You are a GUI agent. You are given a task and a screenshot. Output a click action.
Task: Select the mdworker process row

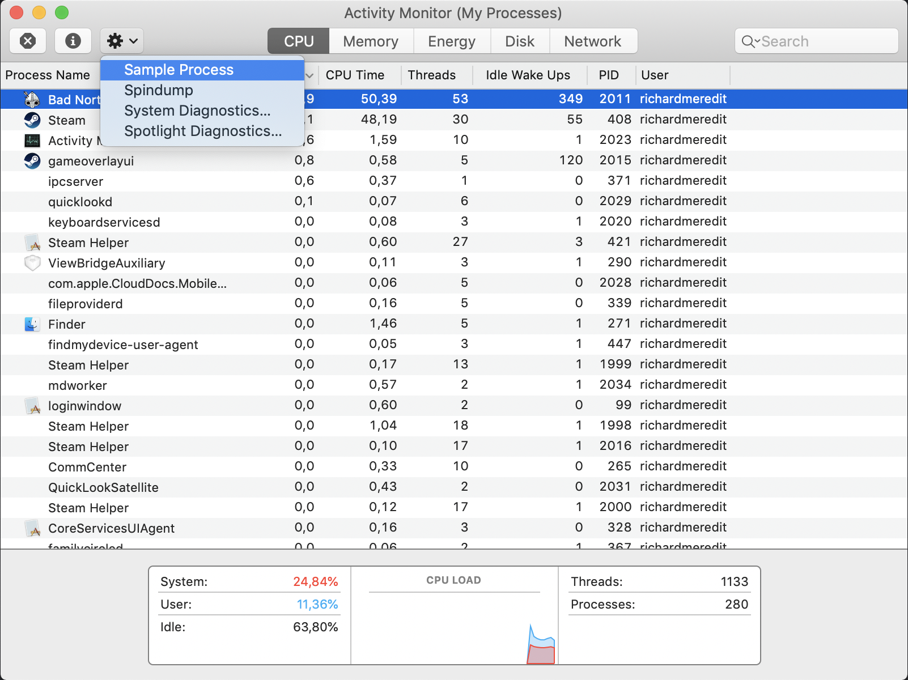pyautogui.click(x=454, y=385)
